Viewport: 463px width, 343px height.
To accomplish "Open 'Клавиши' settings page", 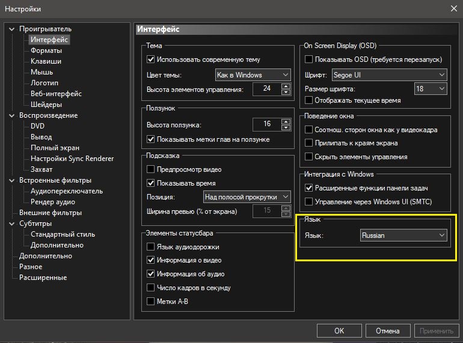I will (x=46, y=61).
